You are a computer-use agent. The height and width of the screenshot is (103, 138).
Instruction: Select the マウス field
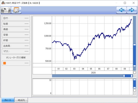click(x=16, y=51)
